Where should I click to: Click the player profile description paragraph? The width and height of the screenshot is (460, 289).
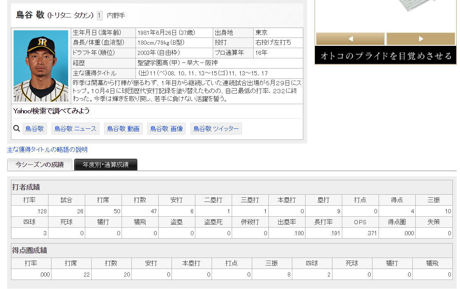point(187,91)
